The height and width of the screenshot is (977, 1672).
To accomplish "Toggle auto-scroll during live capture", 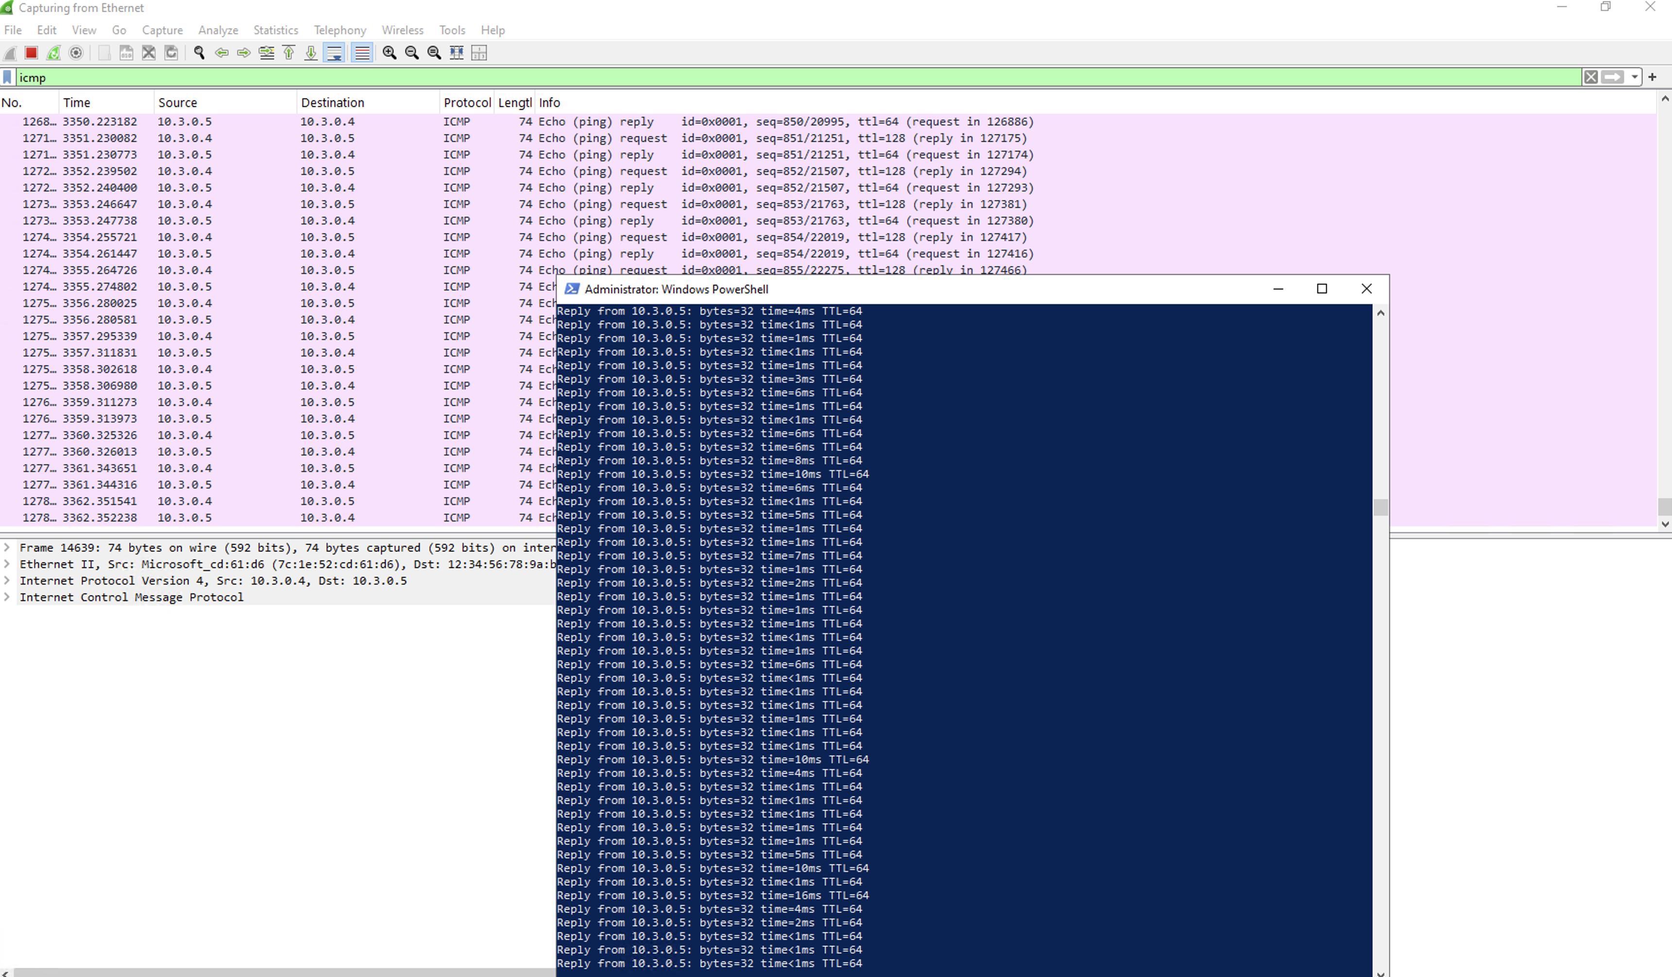I will click(334, 53).
